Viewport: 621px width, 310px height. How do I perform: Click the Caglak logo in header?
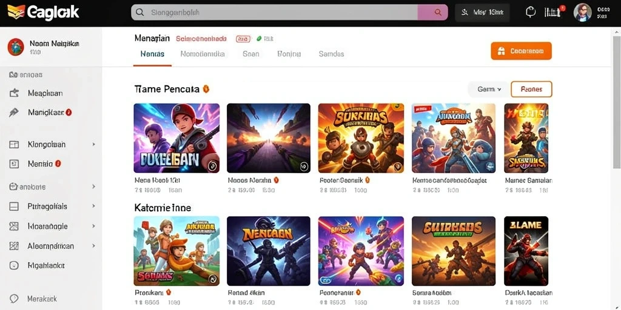[44, 13]
